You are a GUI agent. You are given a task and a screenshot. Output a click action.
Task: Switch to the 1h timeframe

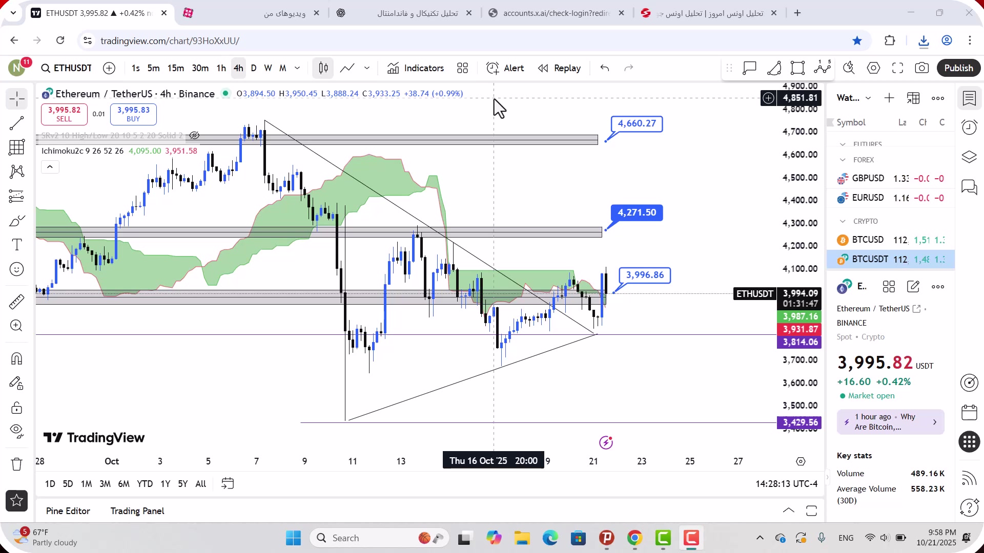[x=221, y=68]
